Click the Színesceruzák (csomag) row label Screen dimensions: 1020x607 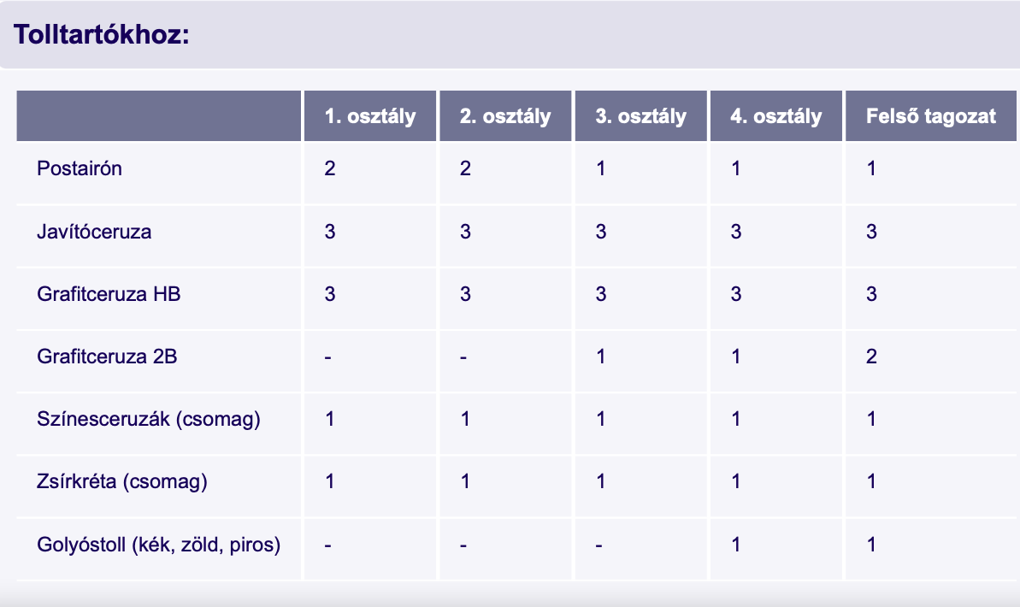(x=148, y=419)
